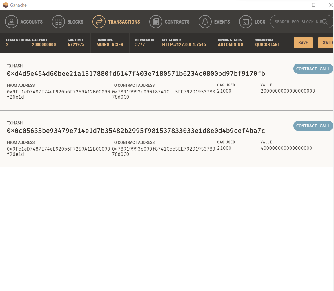Open the Contracts document icon
The width and height of the screenshot is (334, 291).
click(156, 21)
